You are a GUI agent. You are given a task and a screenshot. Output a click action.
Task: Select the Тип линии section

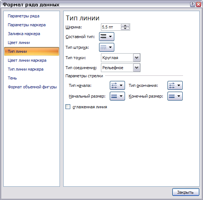(31, 51)
